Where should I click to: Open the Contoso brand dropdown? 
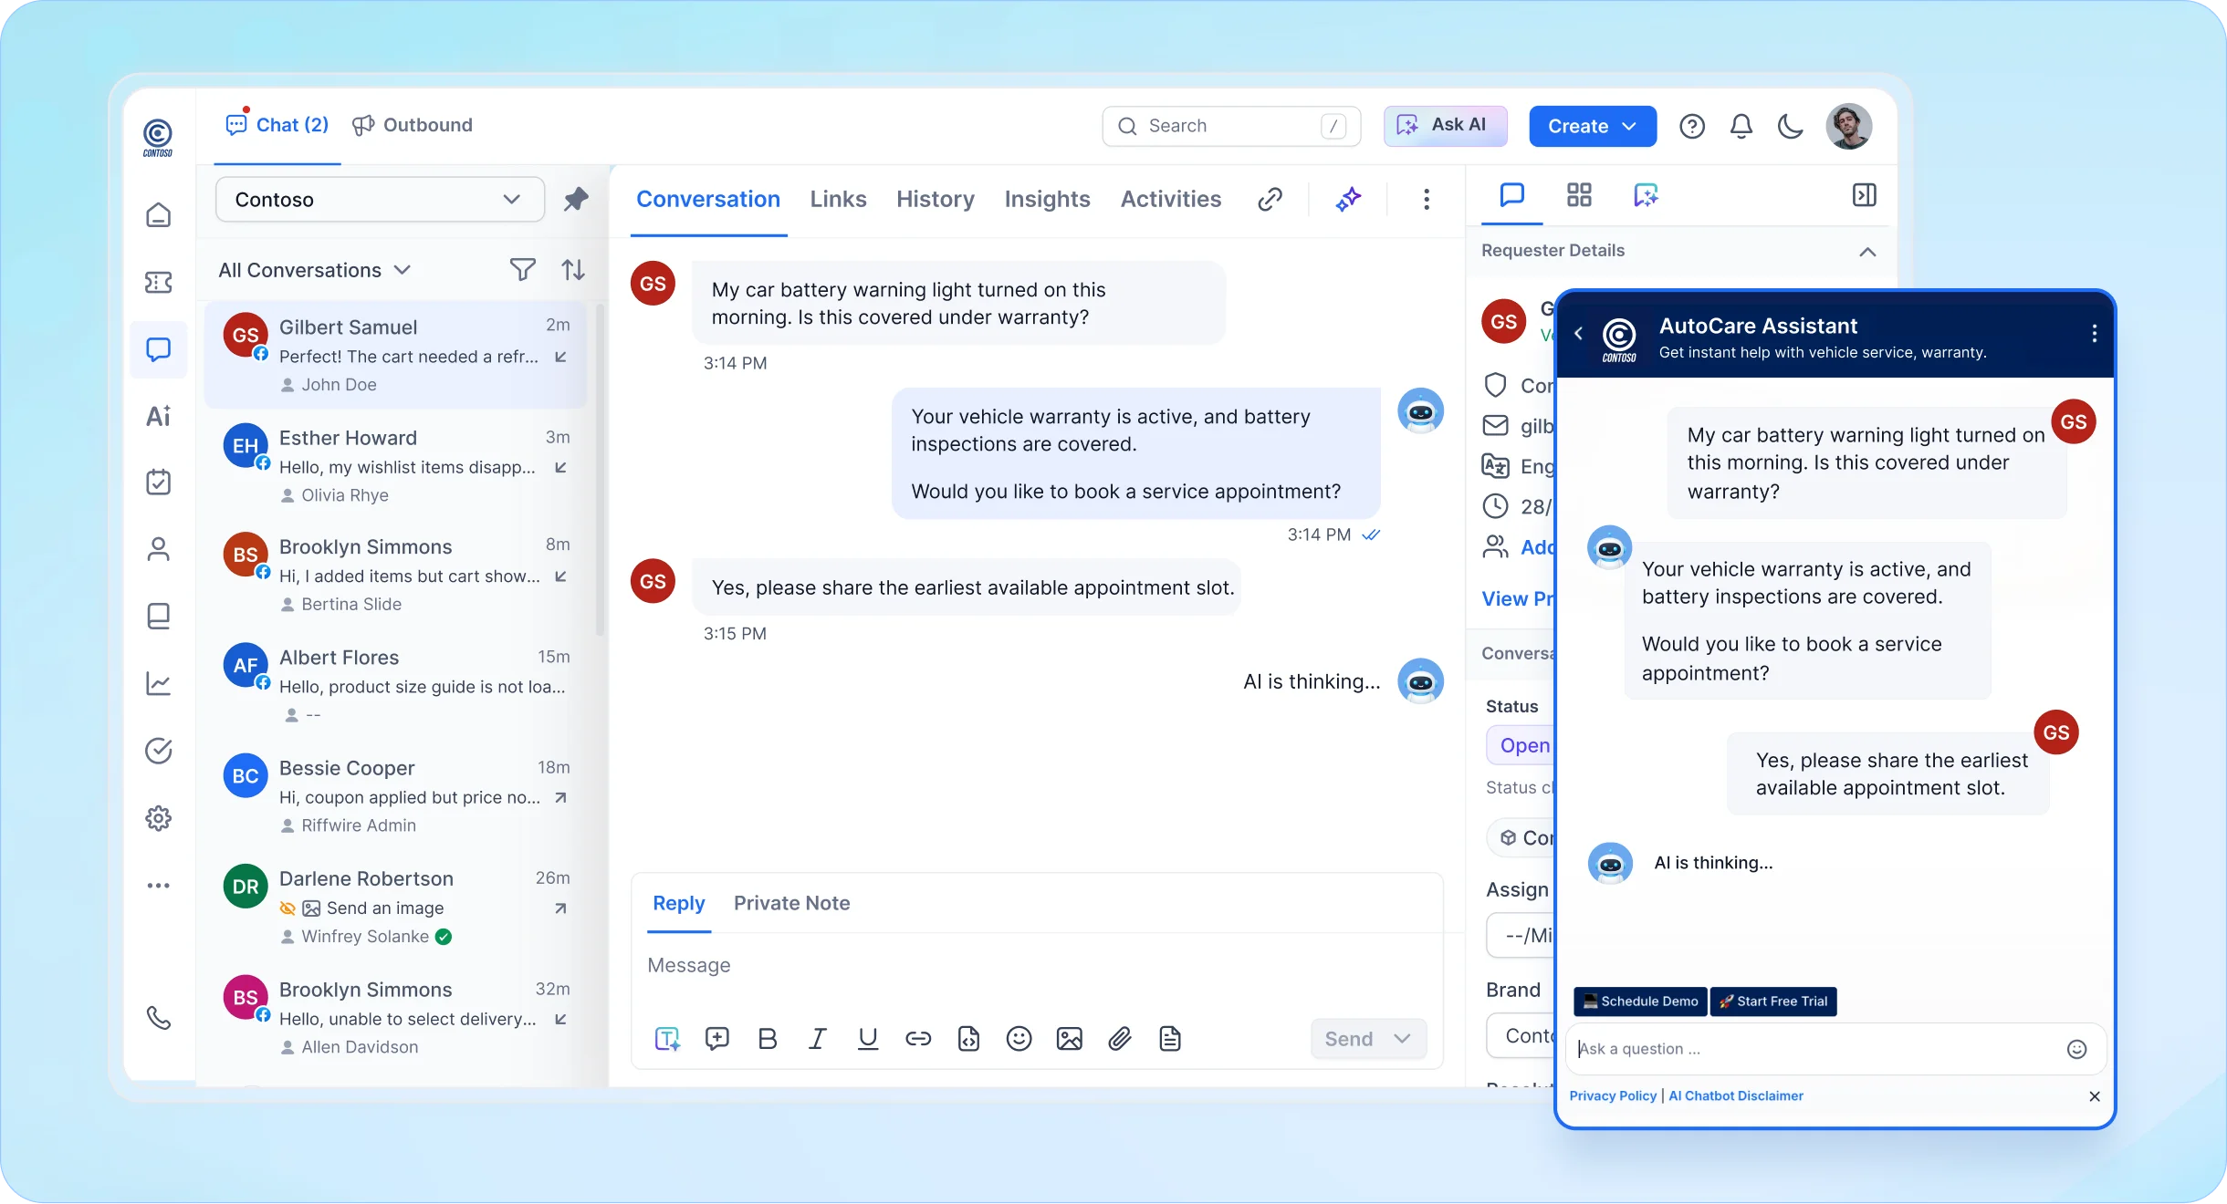tap(380, 200)
